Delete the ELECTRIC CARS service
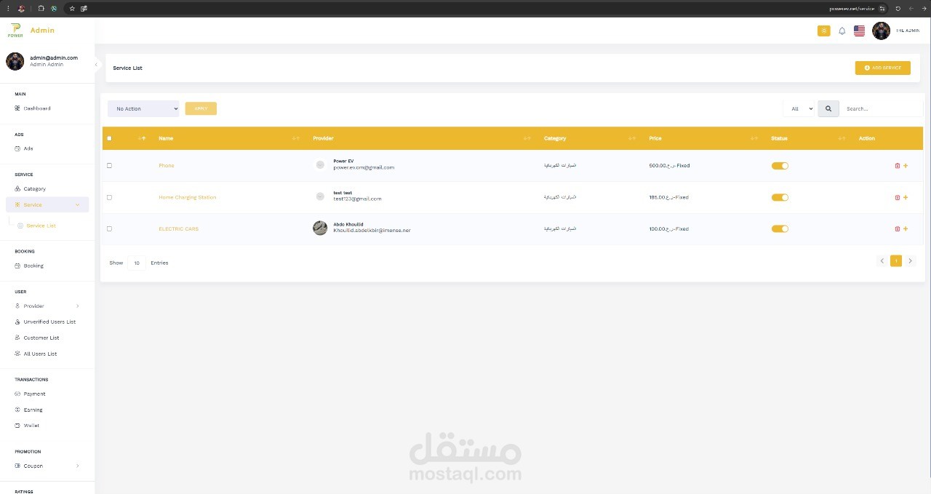Screen dimensions: 931x494 pyautogui.click(x=897, y=229)
